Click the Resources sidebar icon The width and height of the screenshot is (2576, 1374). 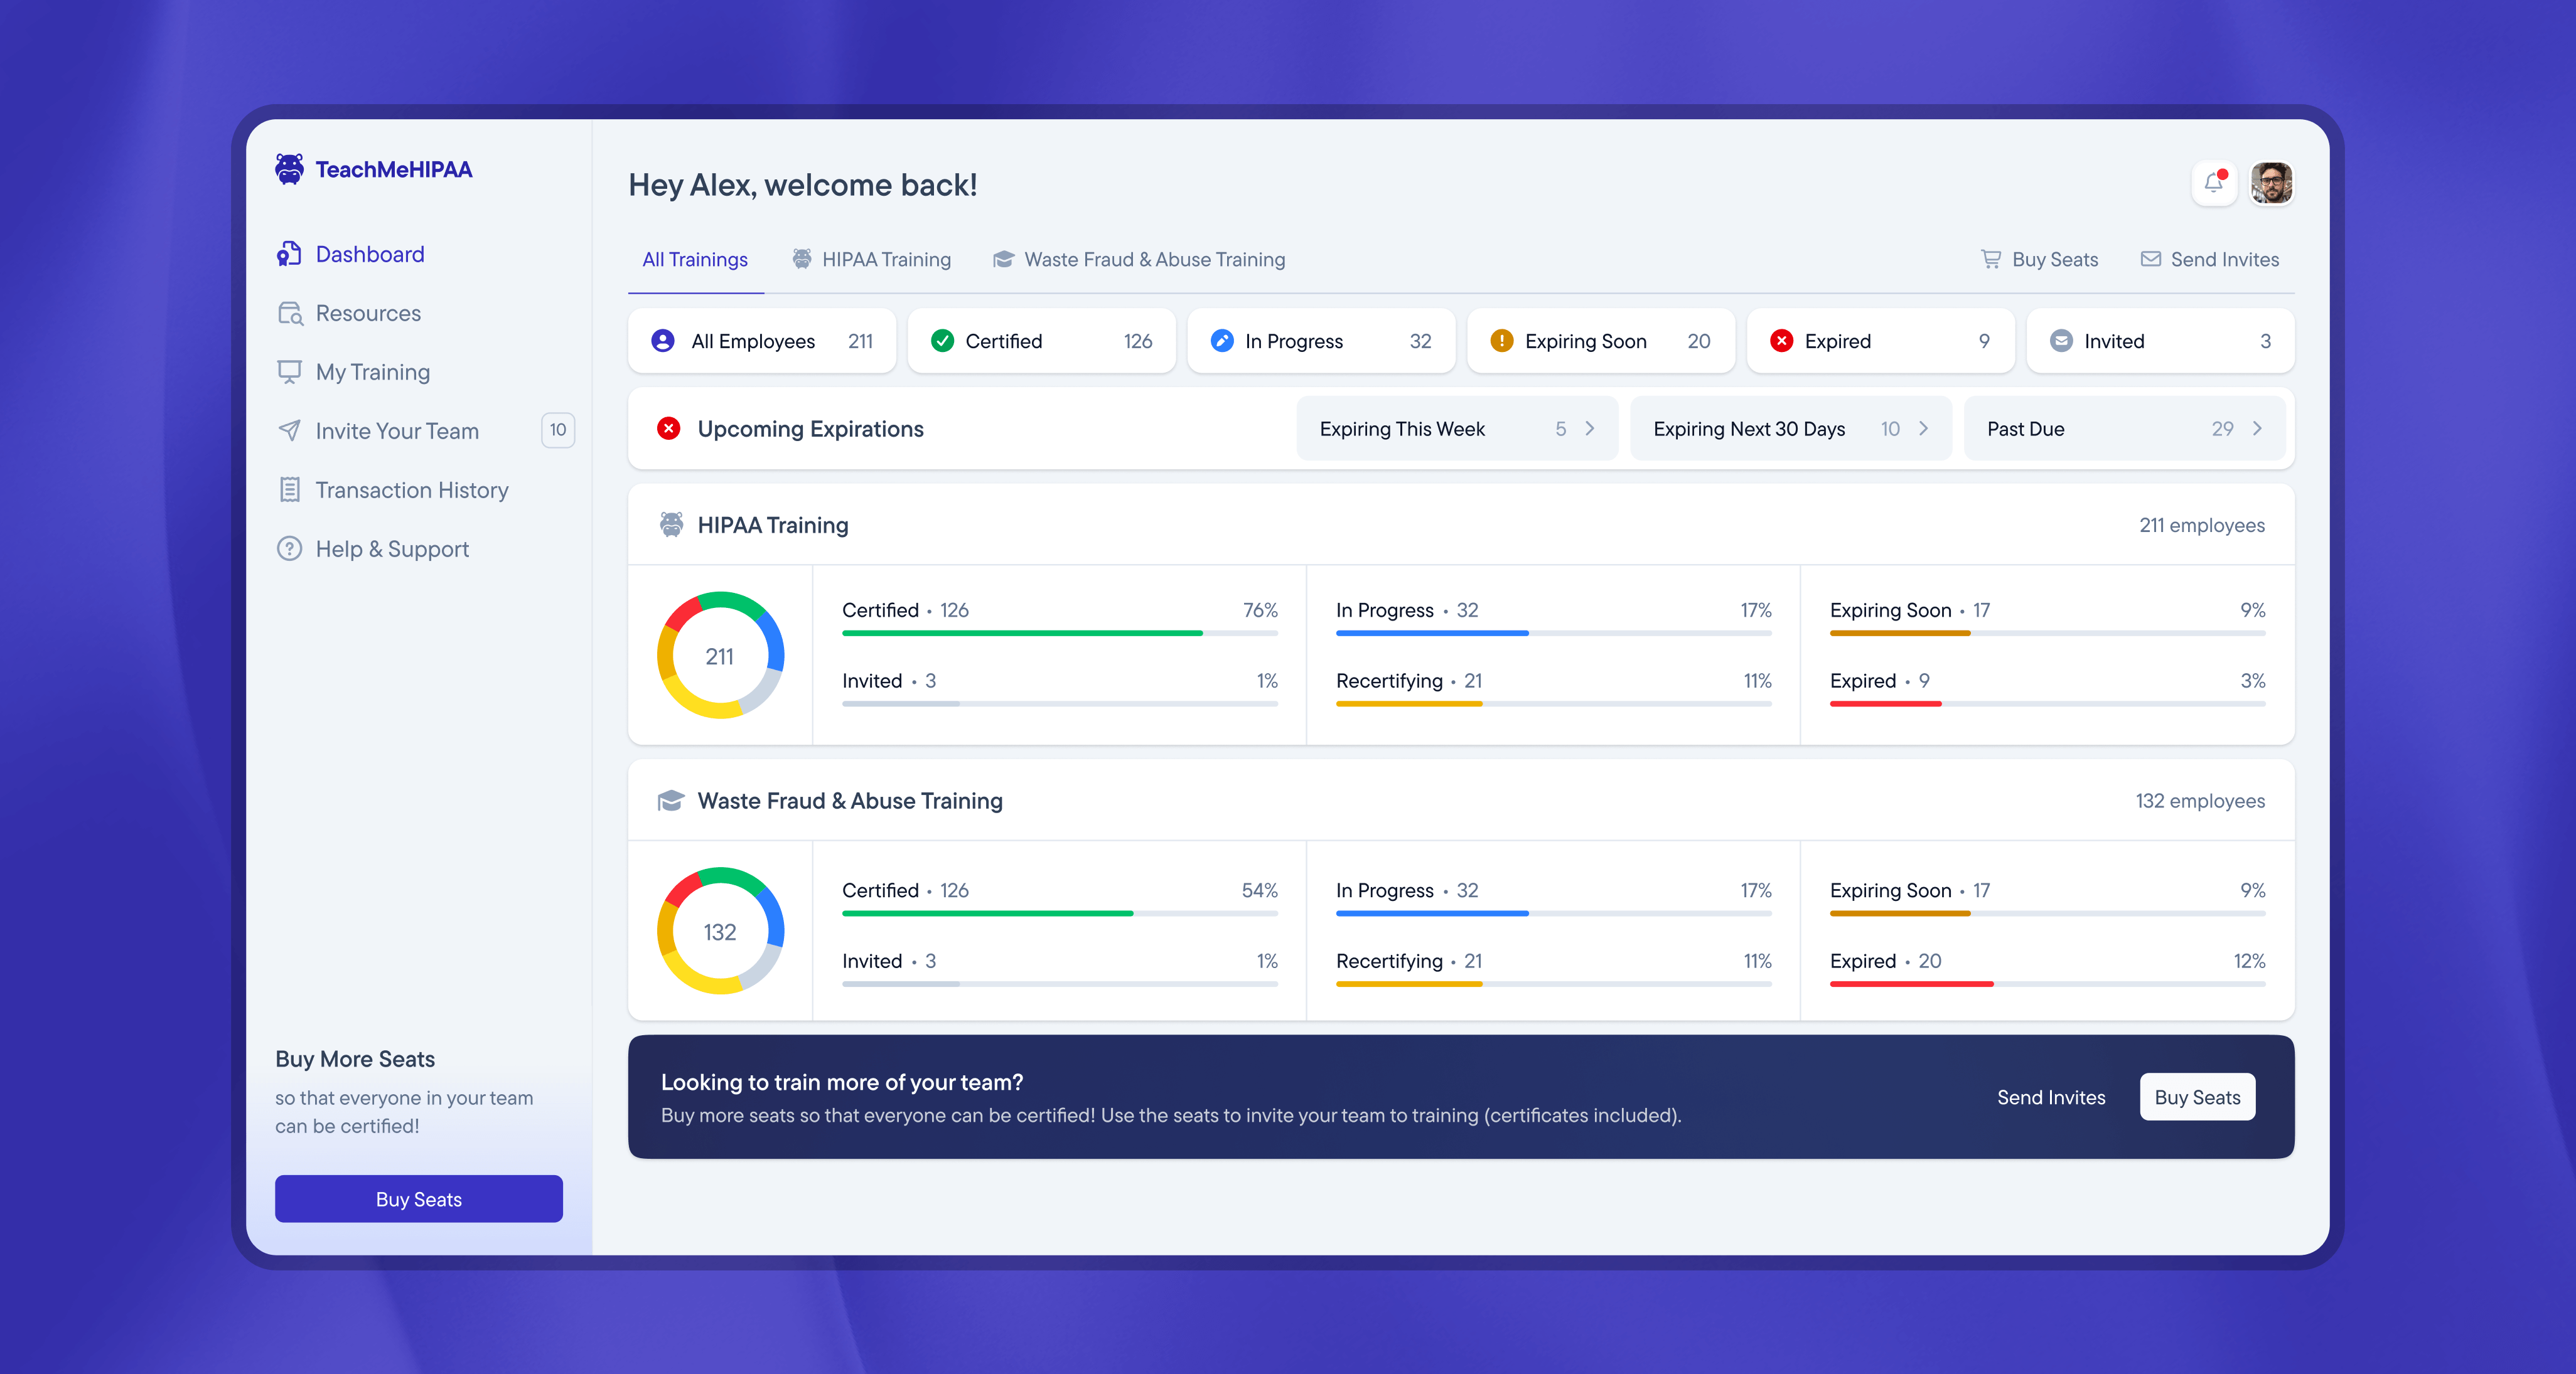pos(289,313)
